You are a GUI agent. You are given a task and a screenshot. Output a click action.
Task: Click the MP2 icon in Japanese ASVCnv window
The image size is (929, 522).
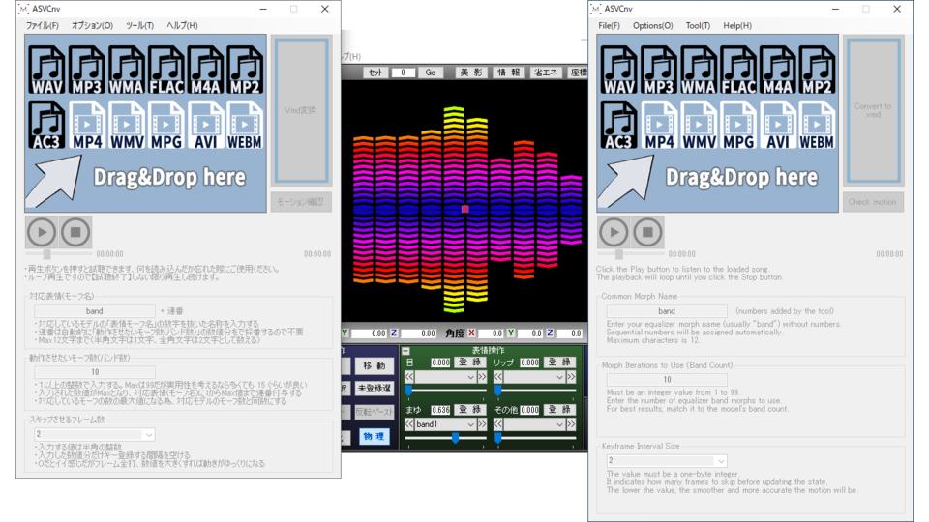pyautogui.click(x=245, y=70)
